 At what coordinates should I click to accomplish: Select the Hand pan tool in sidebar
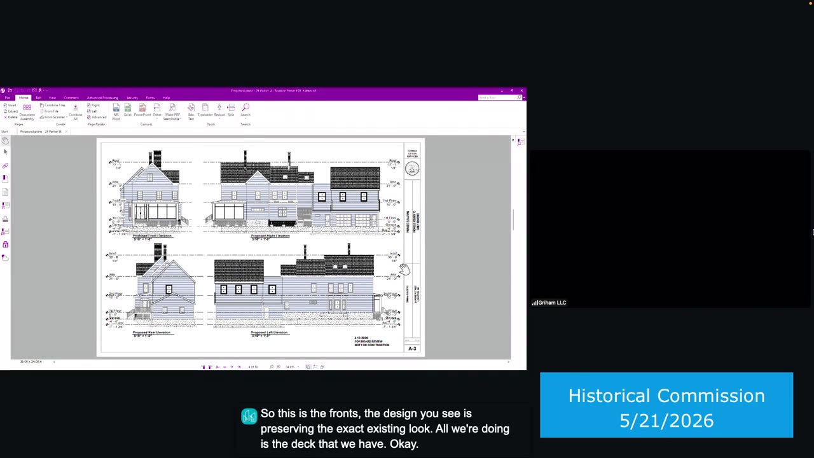tap(5, 141)
